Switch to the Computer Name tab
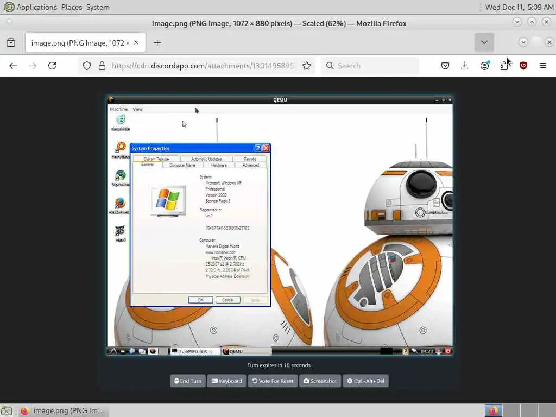 coord(182,165)
